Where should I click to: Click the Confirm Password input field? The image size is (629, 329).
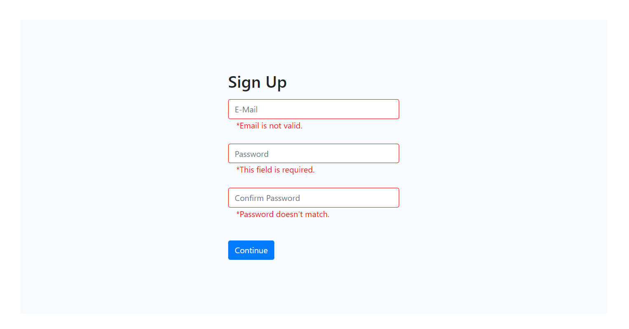tap(313, 198)
